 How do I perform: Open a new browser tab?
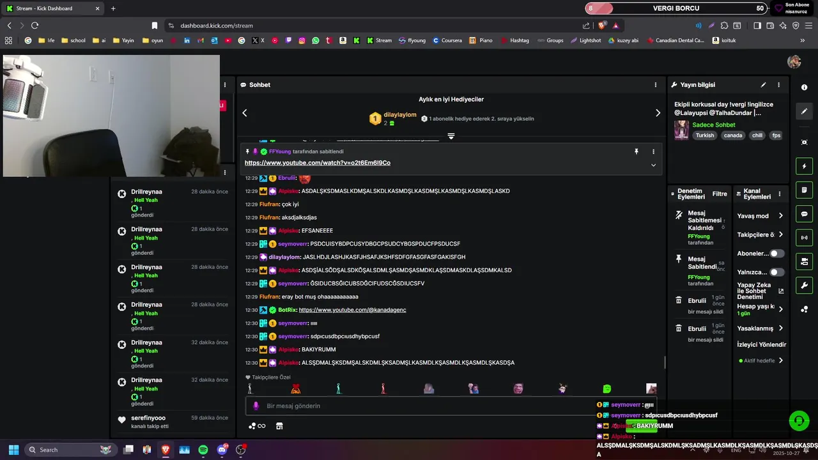(x=113, y=8)
